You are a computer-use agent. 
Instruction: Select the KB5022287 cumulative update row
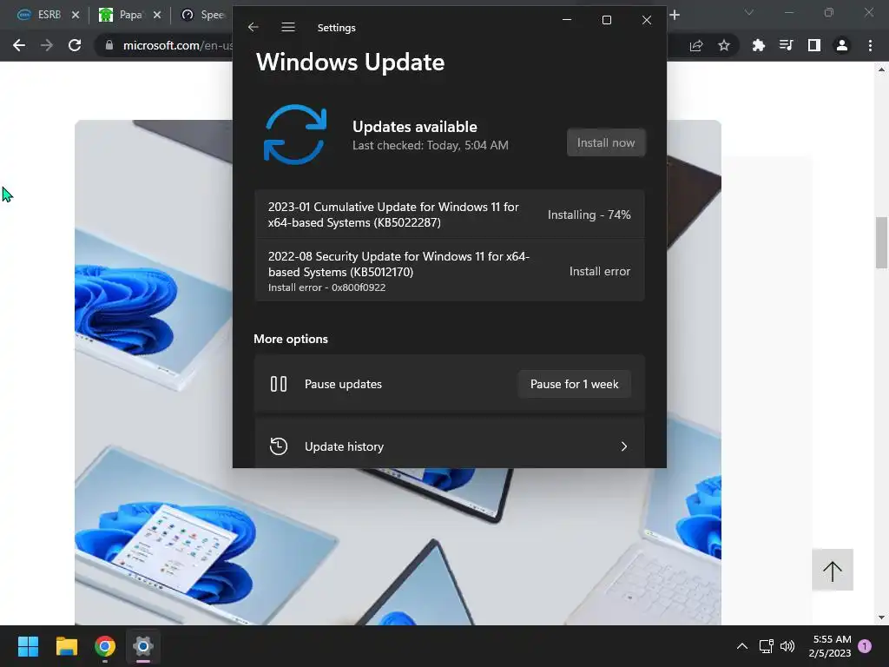[x=449, y=215]
